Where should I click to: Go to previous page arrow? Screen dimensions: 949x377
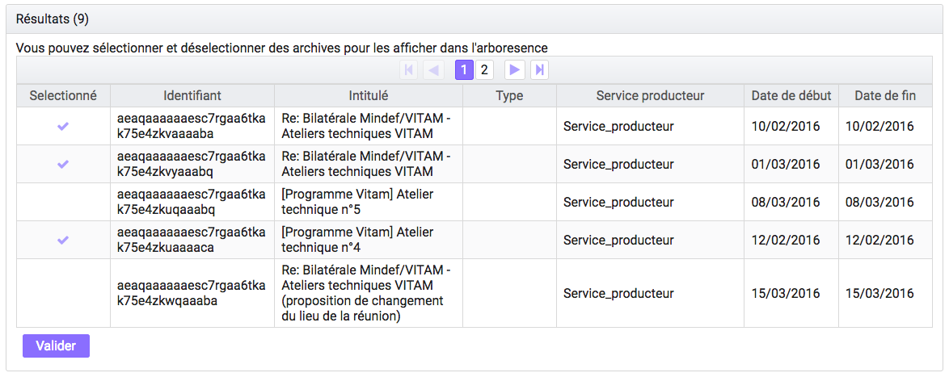432,70
